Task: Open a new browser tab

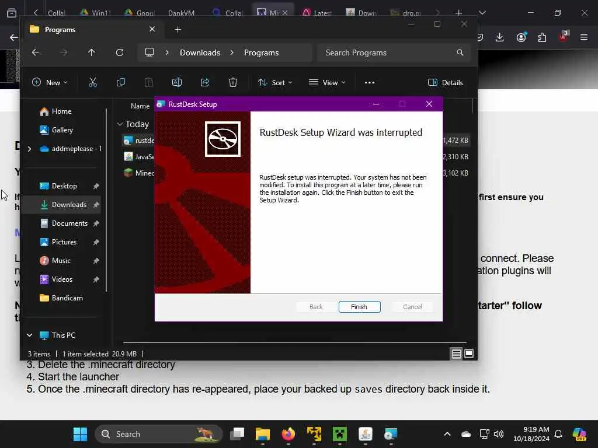Action: [x=459, y=13]
